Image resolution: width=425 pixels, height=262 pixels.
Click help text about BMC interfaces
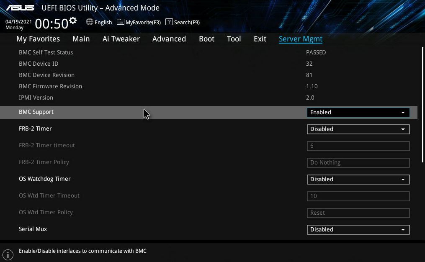click(x=82, y=251)
